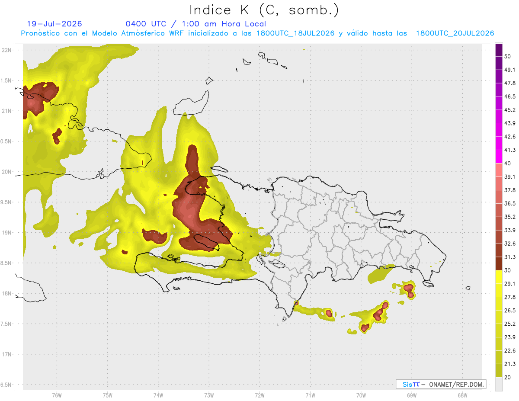This screenshot has width=519, height=401.
Task: Click the "30" colorbar label
Action: click(508, 270)
